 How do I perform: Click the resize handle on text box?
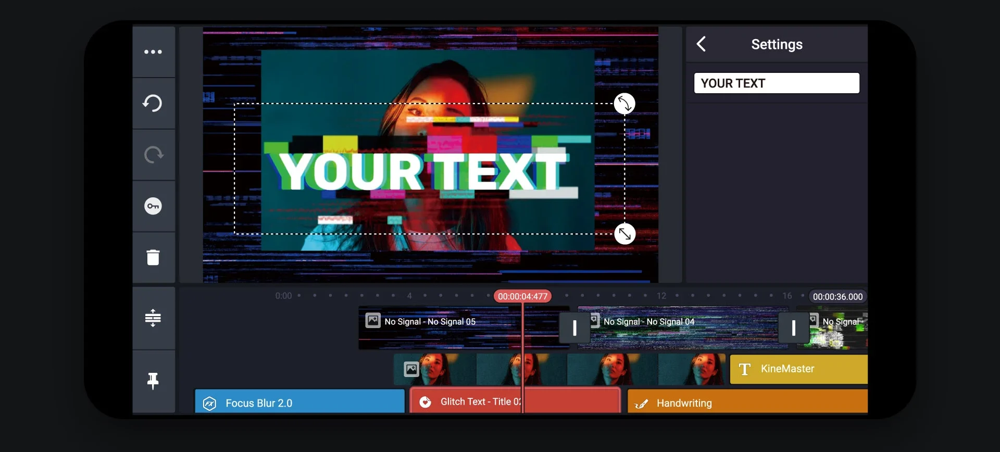(624, 234)
